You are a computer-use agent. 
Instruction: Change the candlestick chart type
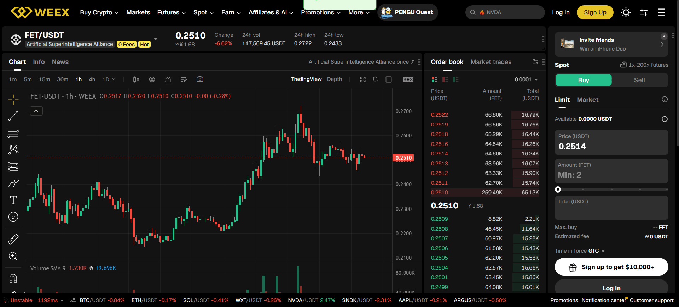[x=136, y=79]
